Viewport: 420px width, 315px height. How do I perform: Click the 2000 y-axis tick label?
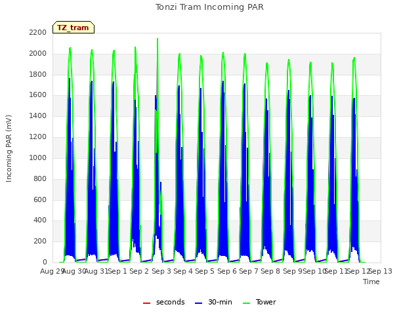[x=38, y=53]
